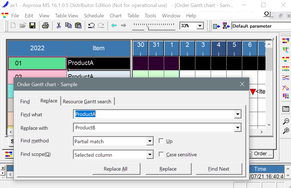Close the Order Gantt chart dialog
This screenshot has width=291, height=188.
click(x=242, y=84)
